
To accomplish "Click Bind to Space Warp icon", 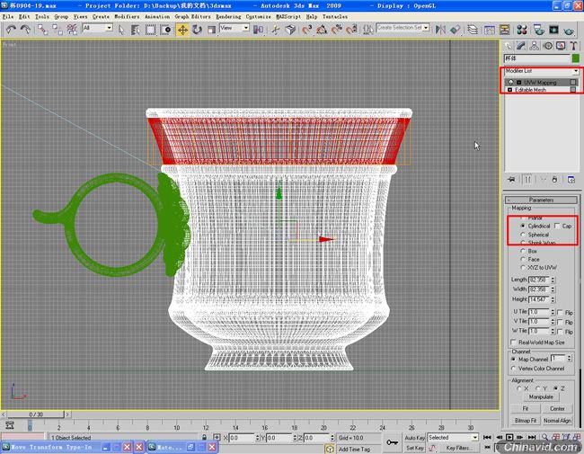I will (x=72, y=30).
